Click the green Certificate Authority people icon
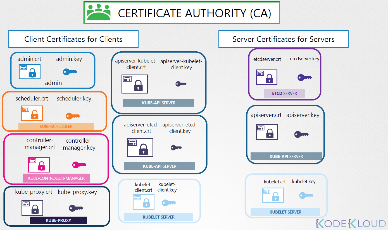This screenshot has height=230, width=388. pos(98,12)
